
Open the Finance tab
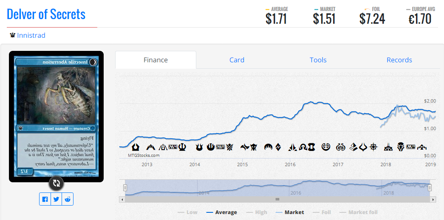click(x=156, y=60)
